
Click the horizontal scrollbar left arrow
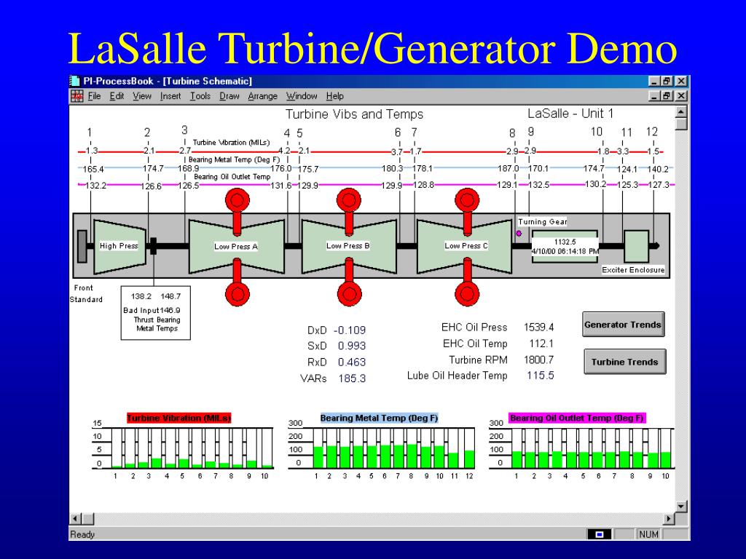click(76, 518)
